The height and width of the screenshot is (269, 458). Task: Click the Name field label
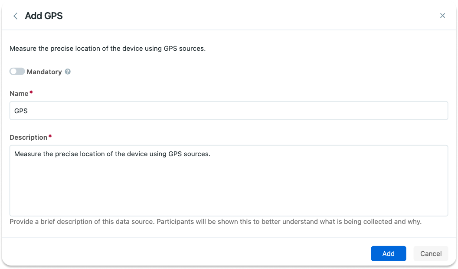(x=19, y=93)
